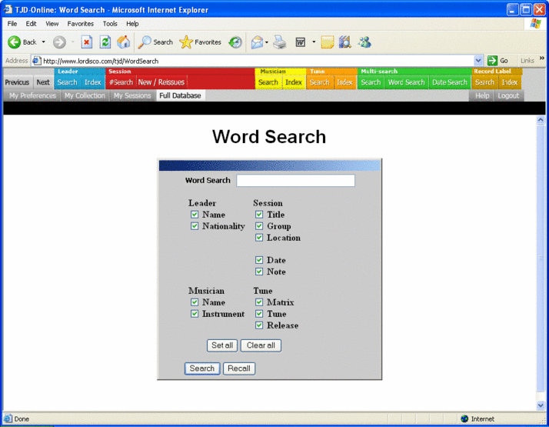549x427 pixels.
Task: Toggle Musician Name checkbox
Action: tap(195, 302)
